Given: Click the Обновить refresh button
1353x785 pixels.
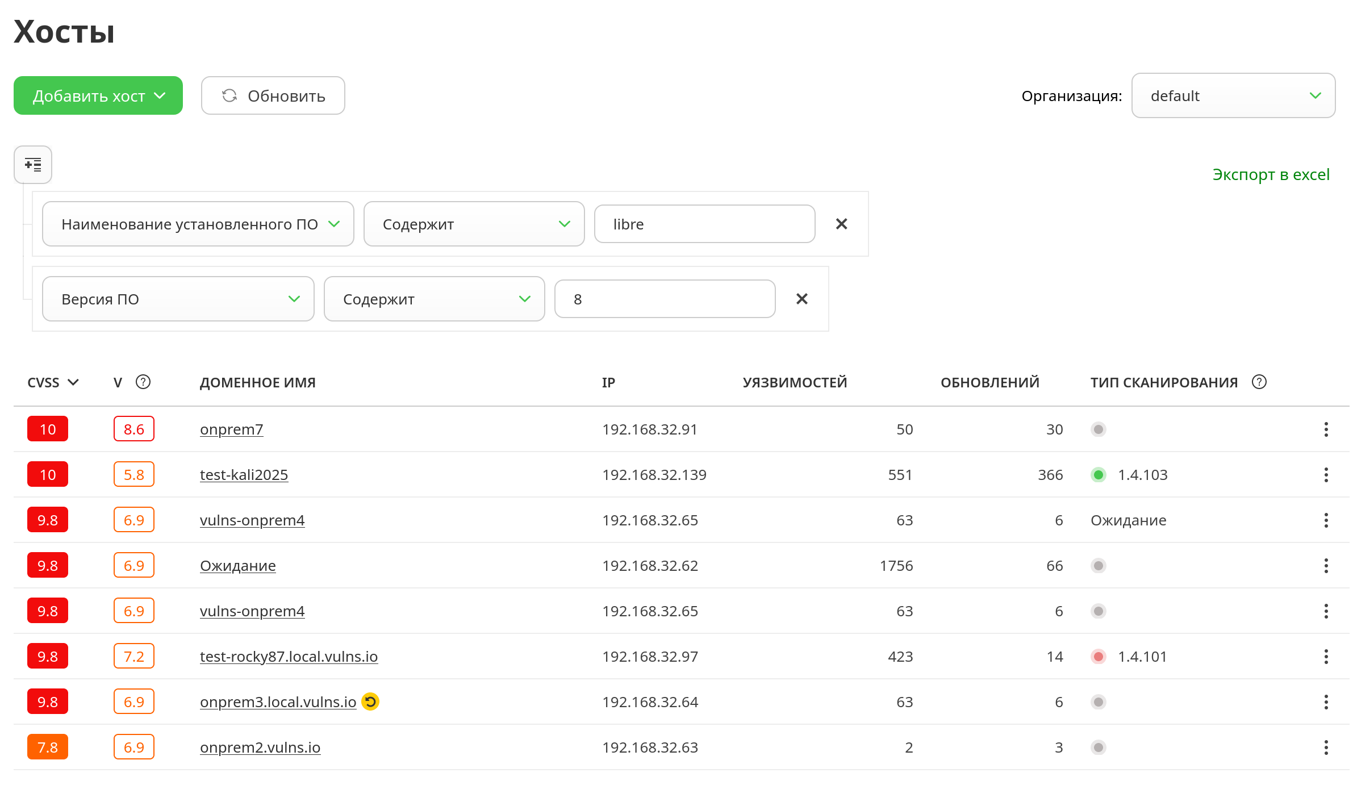Looking at the screenshot, I should (273, 96).
